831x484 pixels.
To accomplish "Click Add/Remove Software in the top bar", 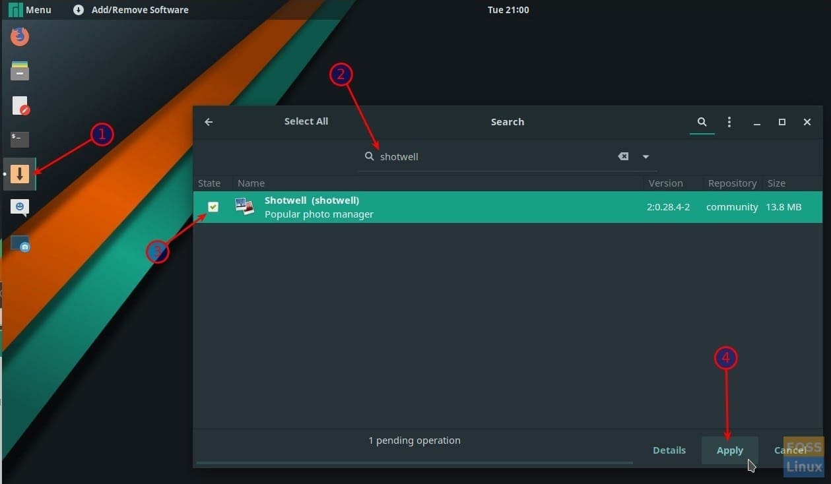I will (x=131, y=10).
